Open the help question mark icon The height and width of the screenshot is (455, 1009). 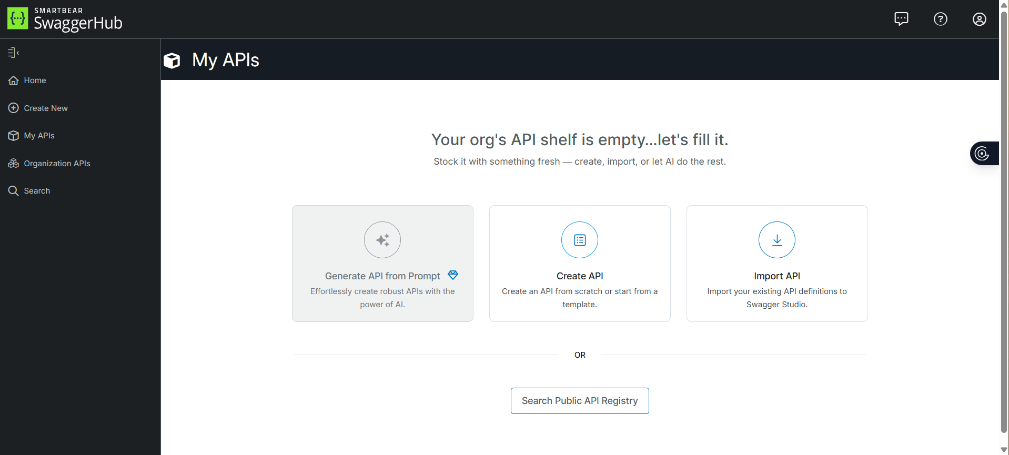[940, 19]
